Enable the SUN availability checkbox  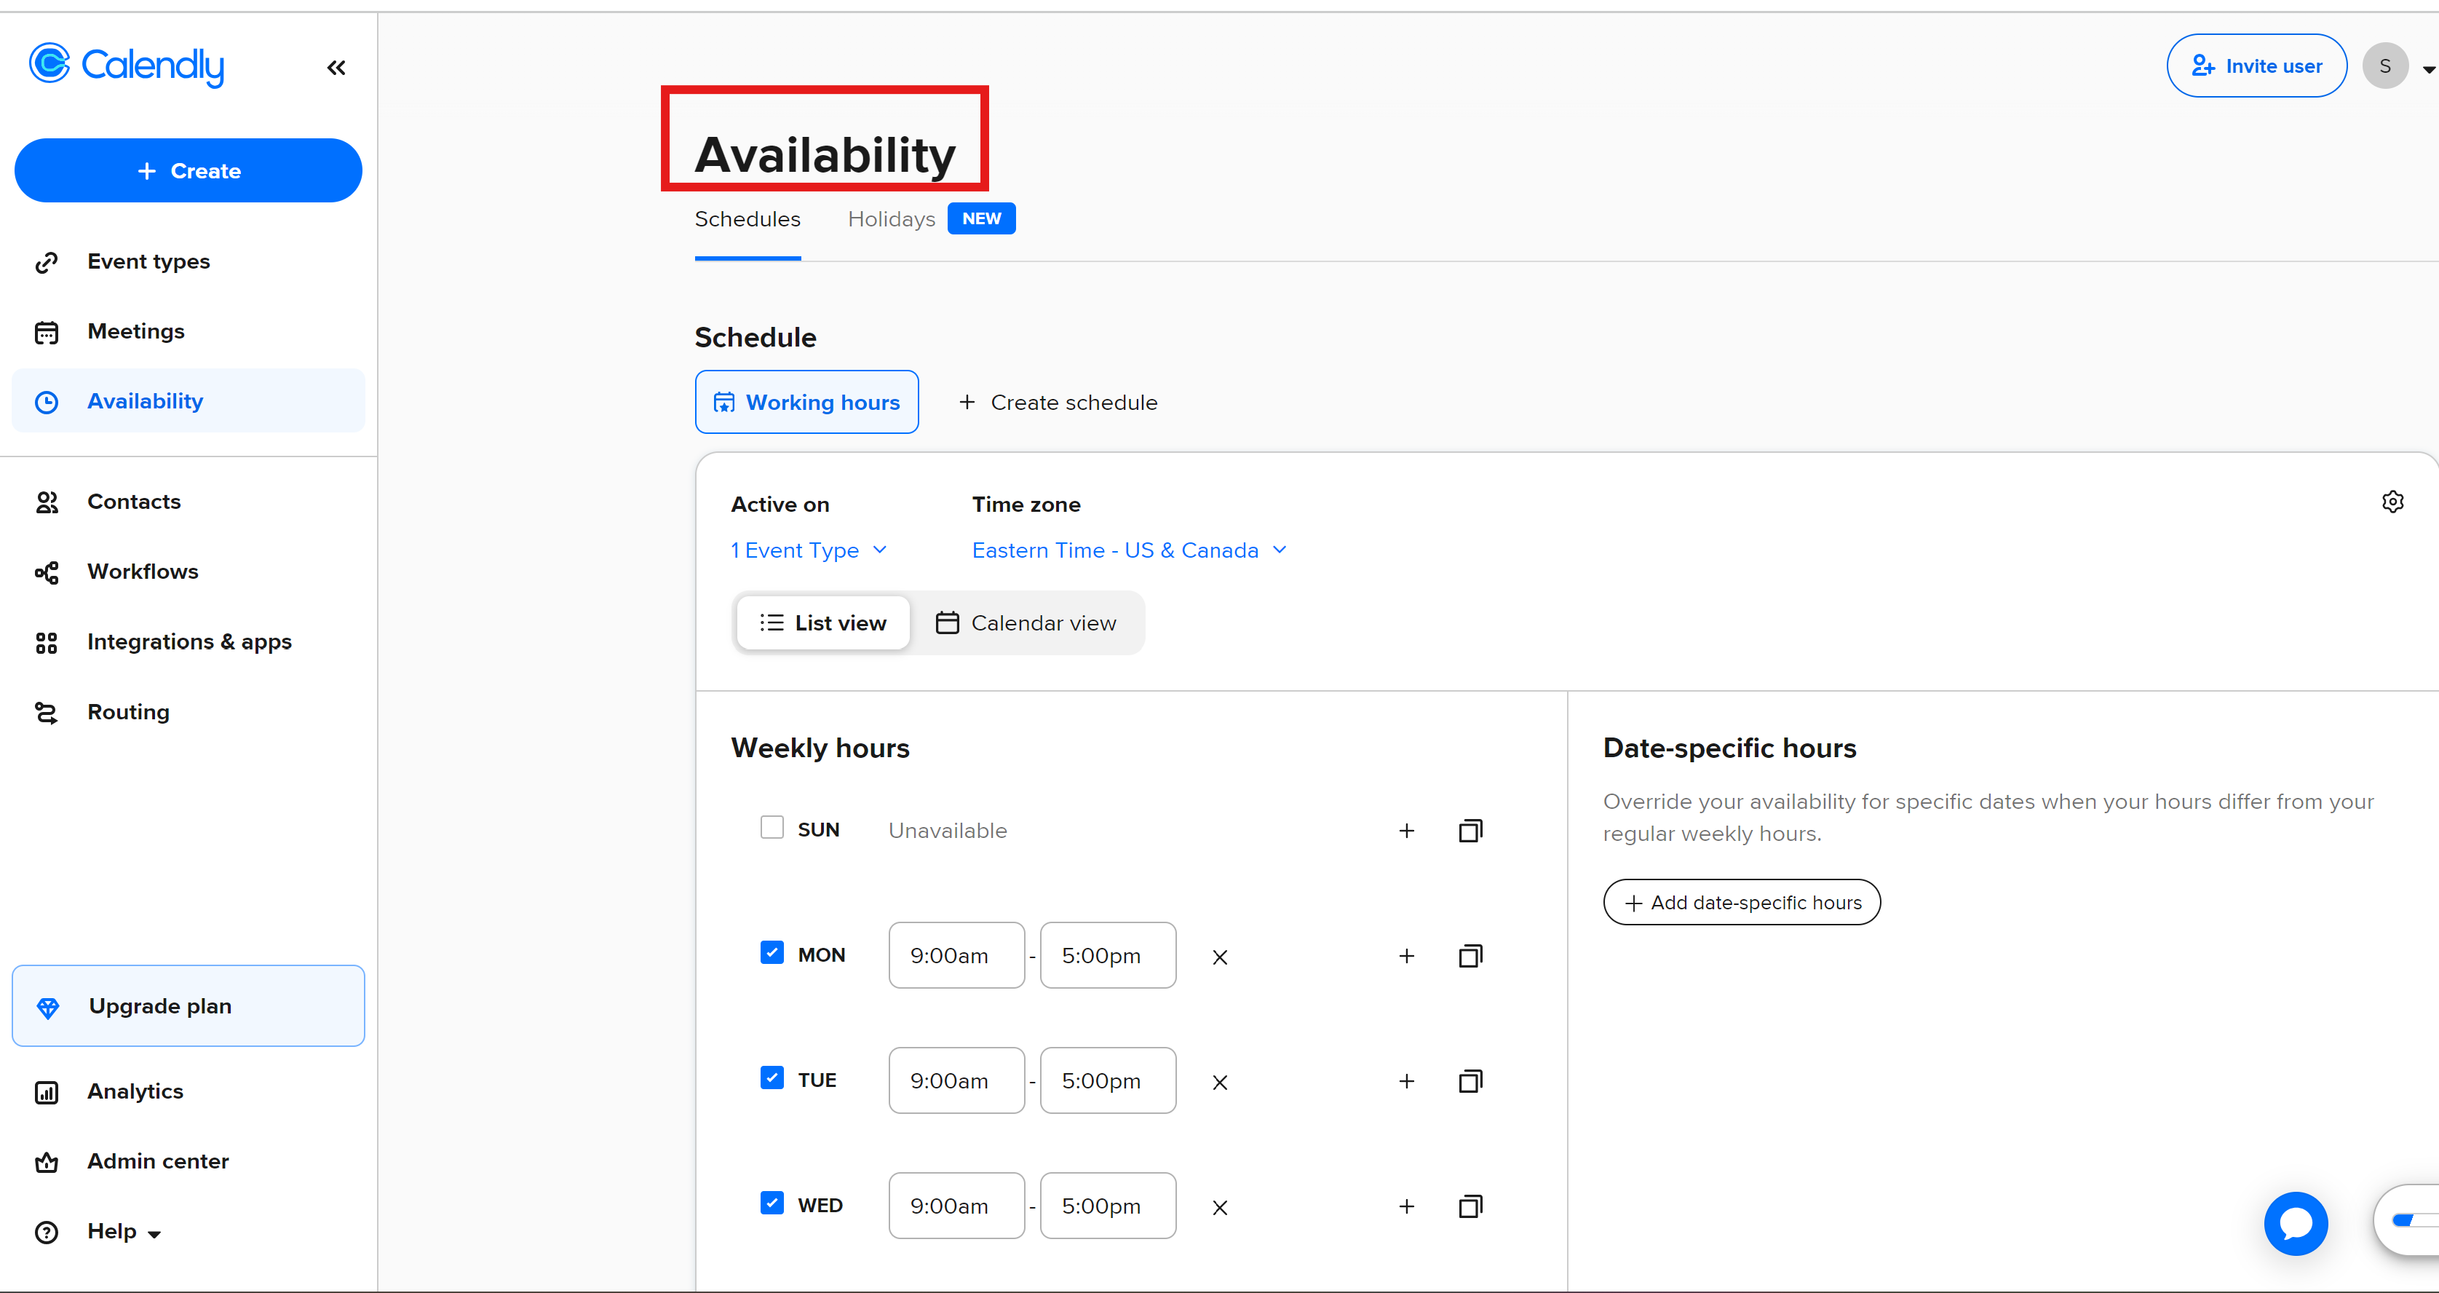point(772,828)
